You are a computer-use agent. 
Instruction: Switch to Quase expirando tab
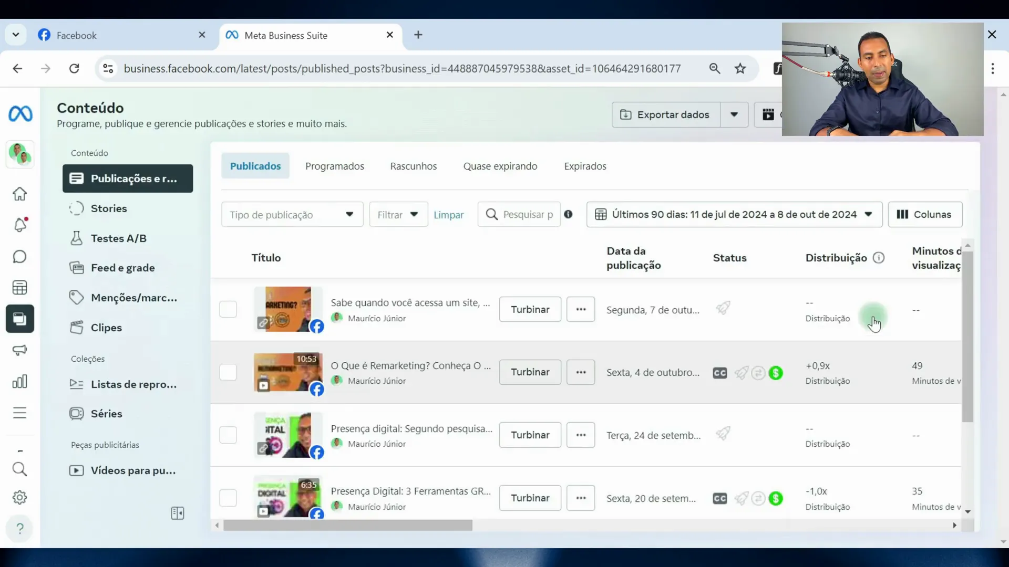[x=500, y=166]
